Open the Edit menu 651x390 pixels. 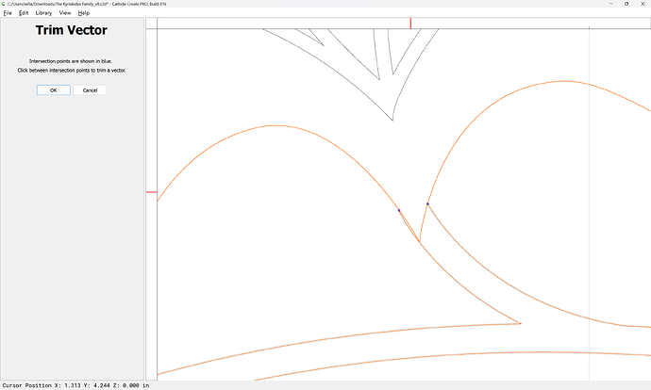(24, 13)
